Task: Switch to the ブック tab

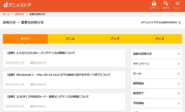Action: click(x=115, y=39)
